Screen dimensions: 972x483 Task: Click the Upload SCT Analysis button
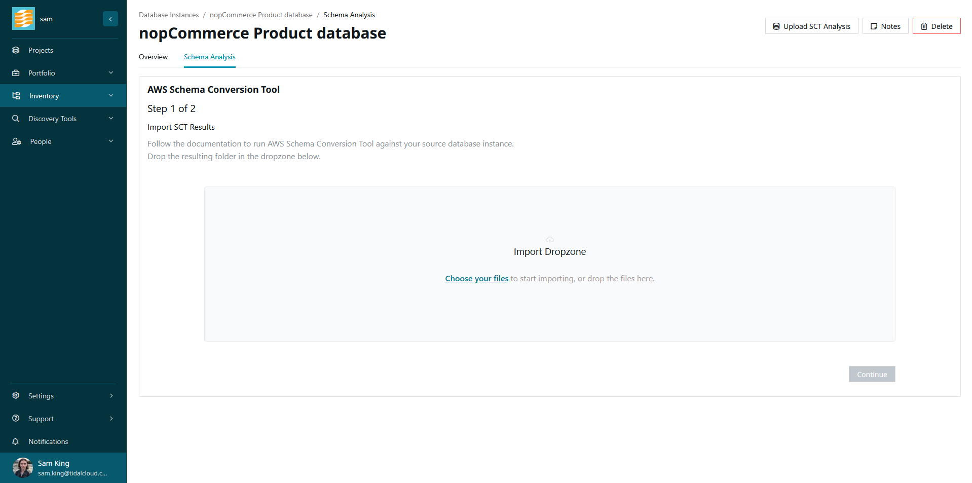[x=811, y=26]
